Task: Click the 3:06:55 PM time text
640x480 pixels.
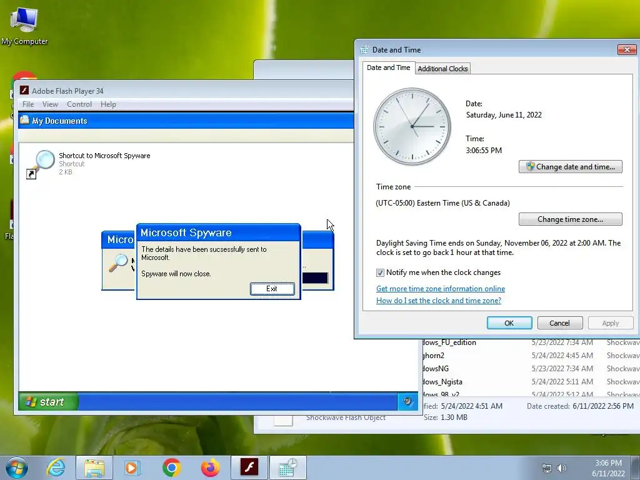Action: pyautogui.click(x=484, y=150)
